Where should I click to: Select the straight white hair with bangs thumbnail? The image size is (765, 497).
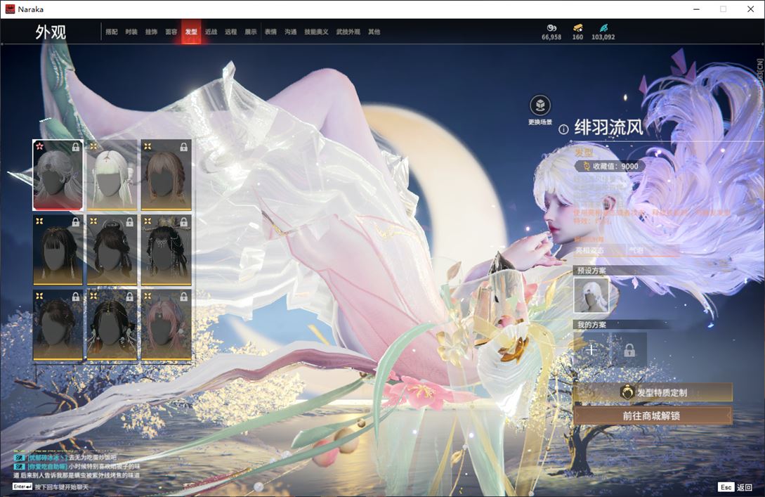112,175
